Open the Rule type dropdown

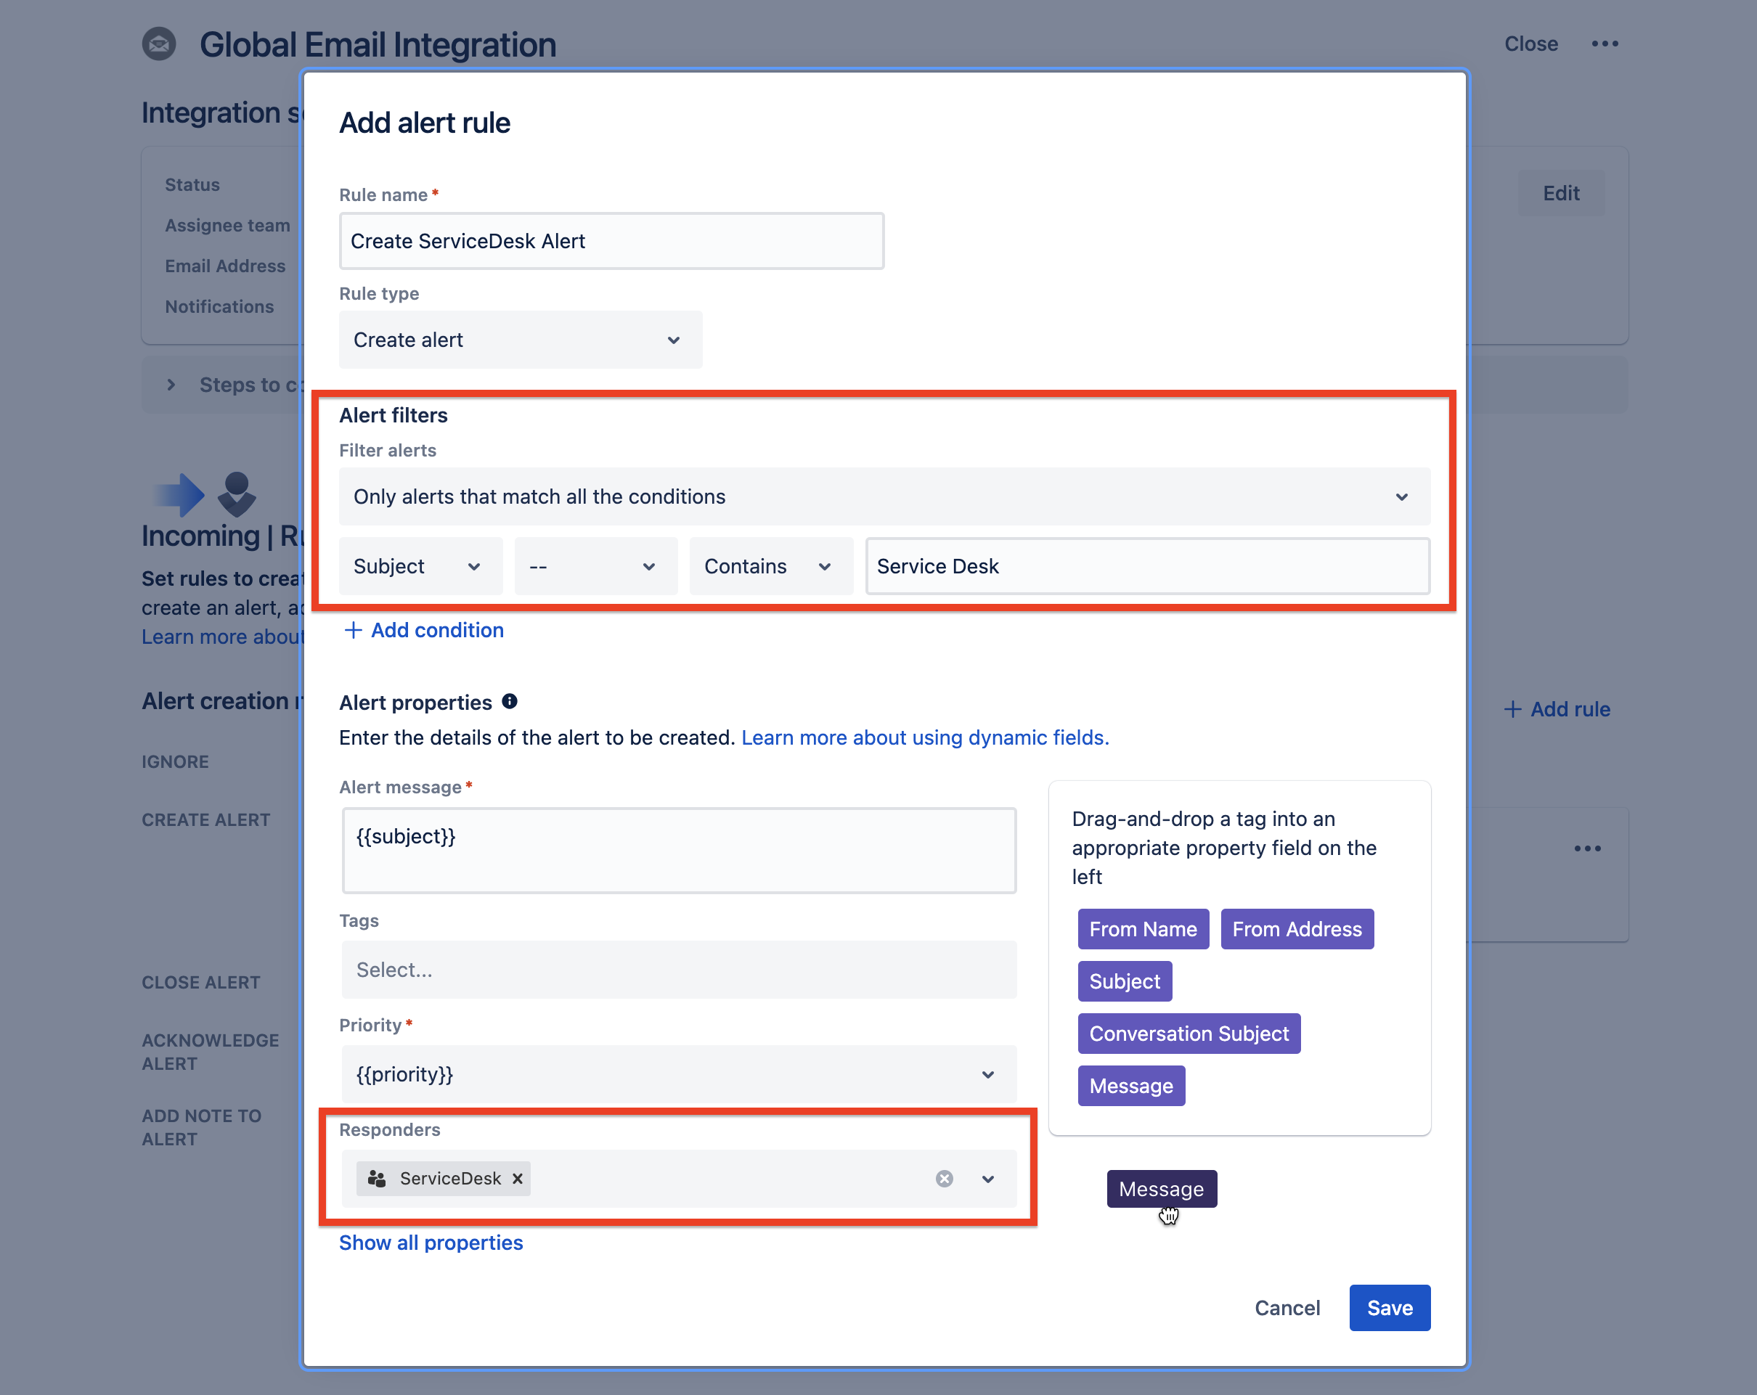[521, 340]
